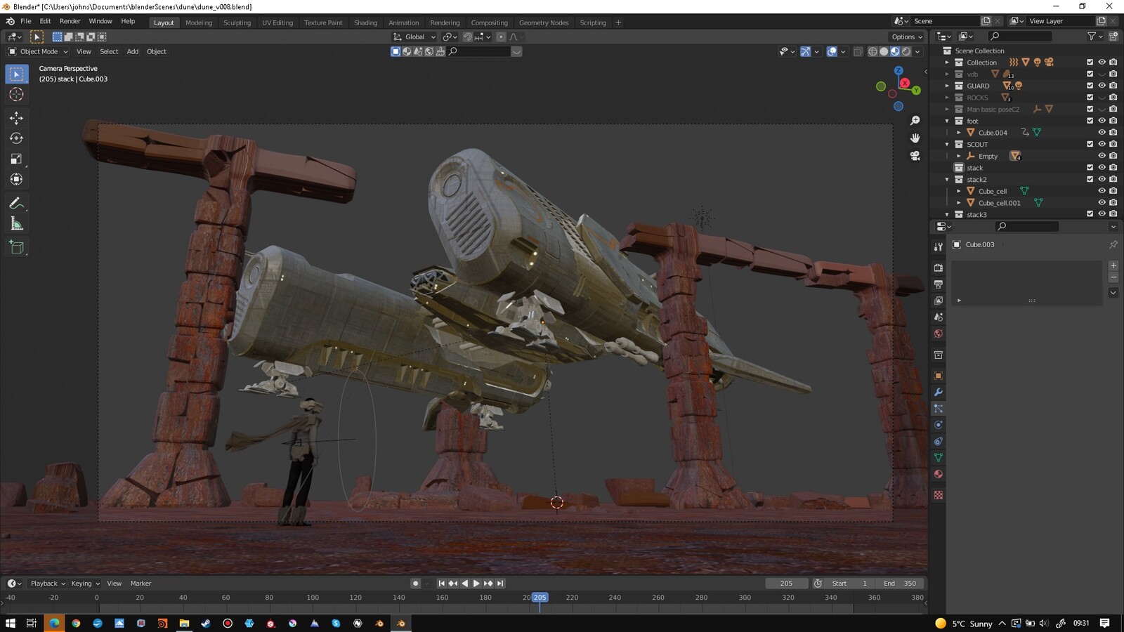Add a new particle system slot
Viewport: 1124px width, 632px height.
click(x=1113, y=265)
